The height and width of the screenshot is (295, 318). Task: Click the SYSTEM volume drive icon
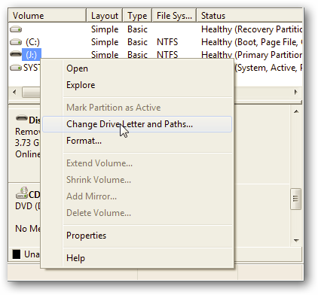16,67
